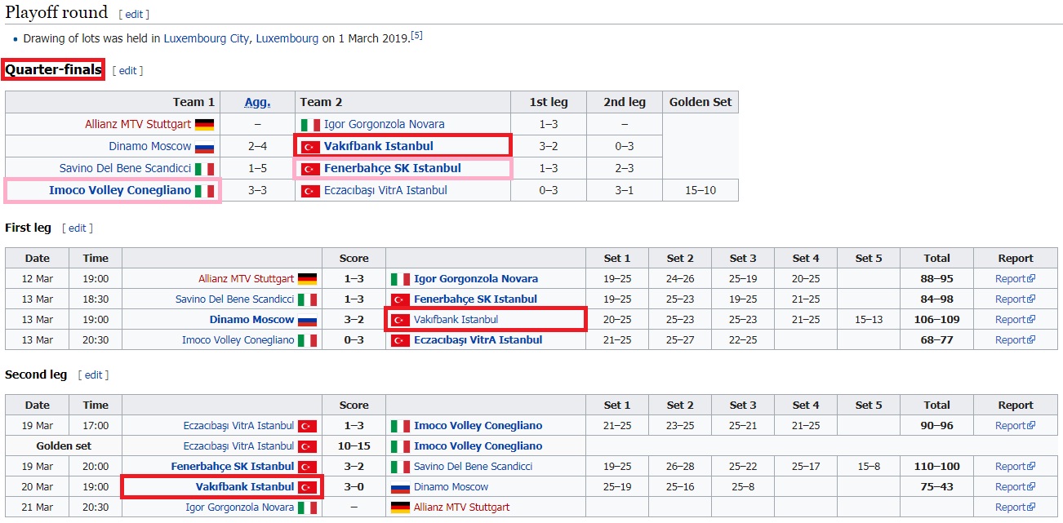Click German flag in Second leg 21 Mar row
1063x523 pixels.
coord(400,507)
